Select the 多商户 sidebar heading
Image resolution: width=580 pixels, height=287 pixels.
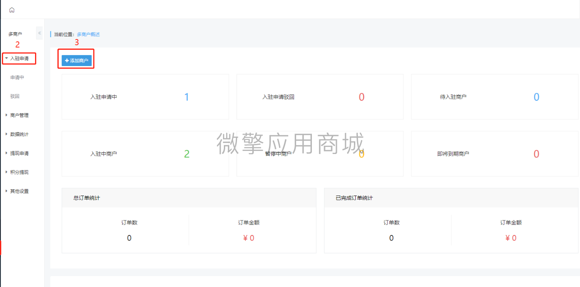coord(15,34)
